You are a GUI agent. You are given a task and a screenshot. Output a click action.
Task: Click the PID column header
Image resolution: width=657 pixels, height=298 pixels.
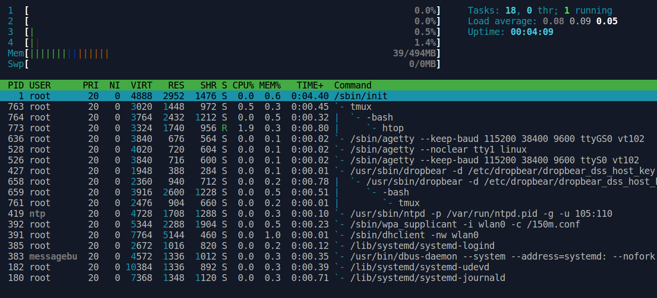pos(16,85)
